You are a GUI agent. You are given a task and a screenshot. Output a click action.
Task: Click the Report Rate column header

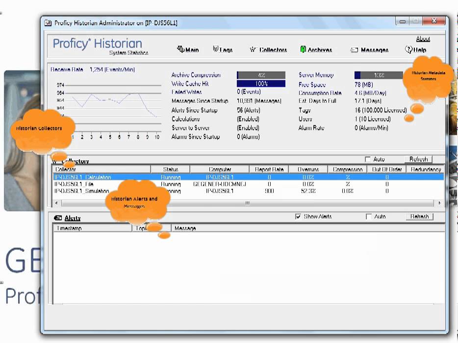point(269,170)
